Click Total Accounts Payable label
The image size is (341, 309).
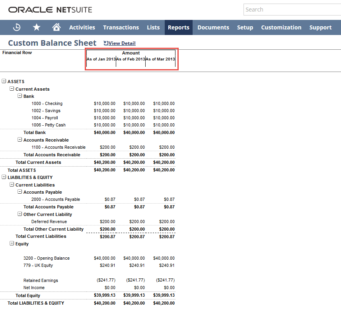[x=49, y=207]
